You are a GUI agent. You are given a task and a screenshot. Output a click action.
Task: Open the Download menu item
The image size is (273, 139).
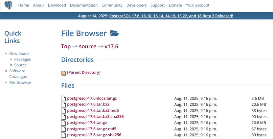[x=57, y=5]
